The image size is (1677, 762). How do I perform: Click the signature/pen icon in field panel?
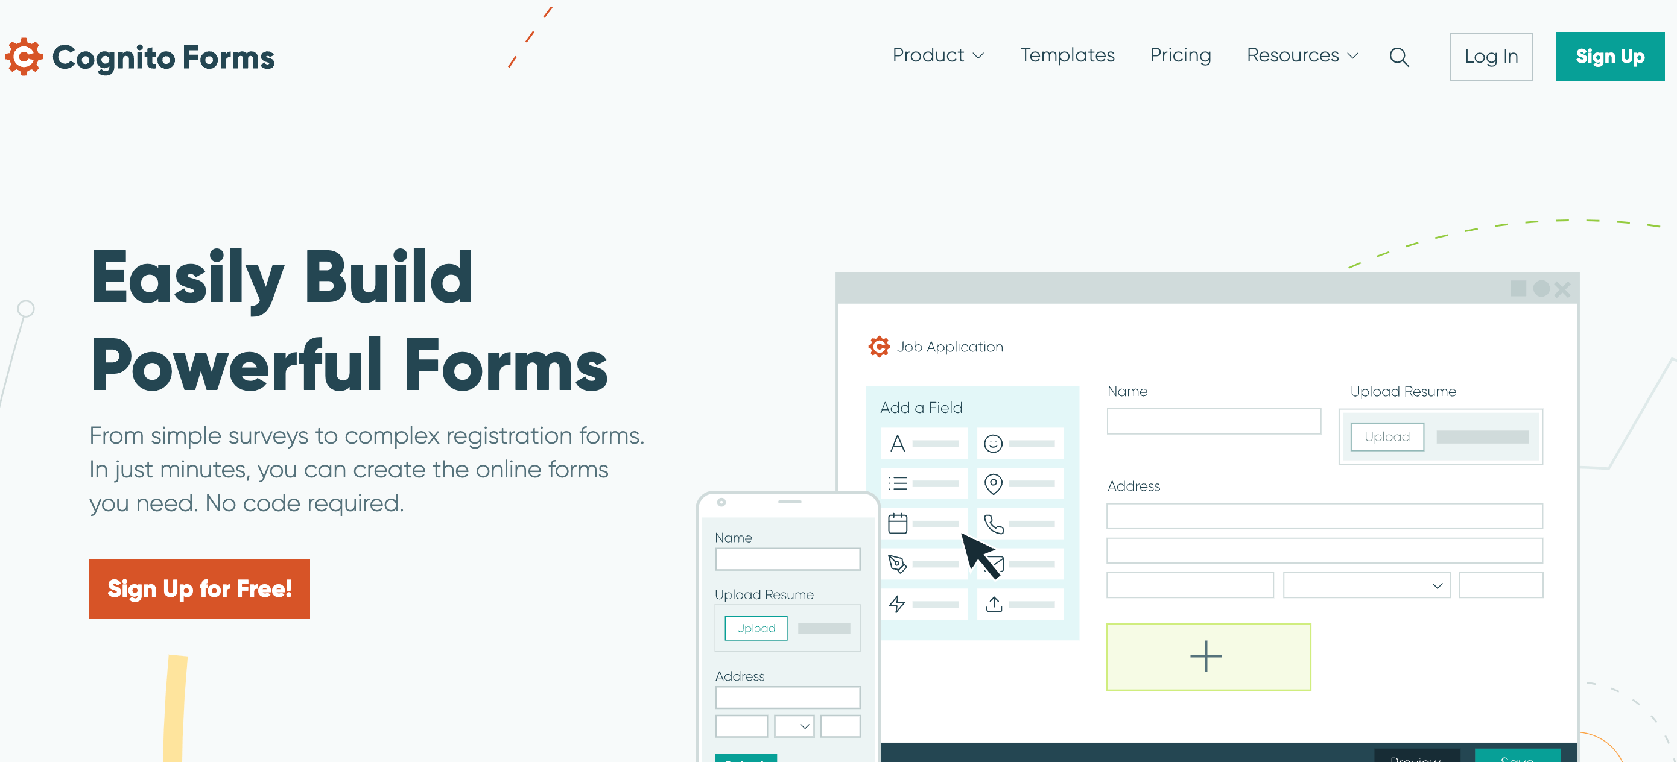(896, 563)
